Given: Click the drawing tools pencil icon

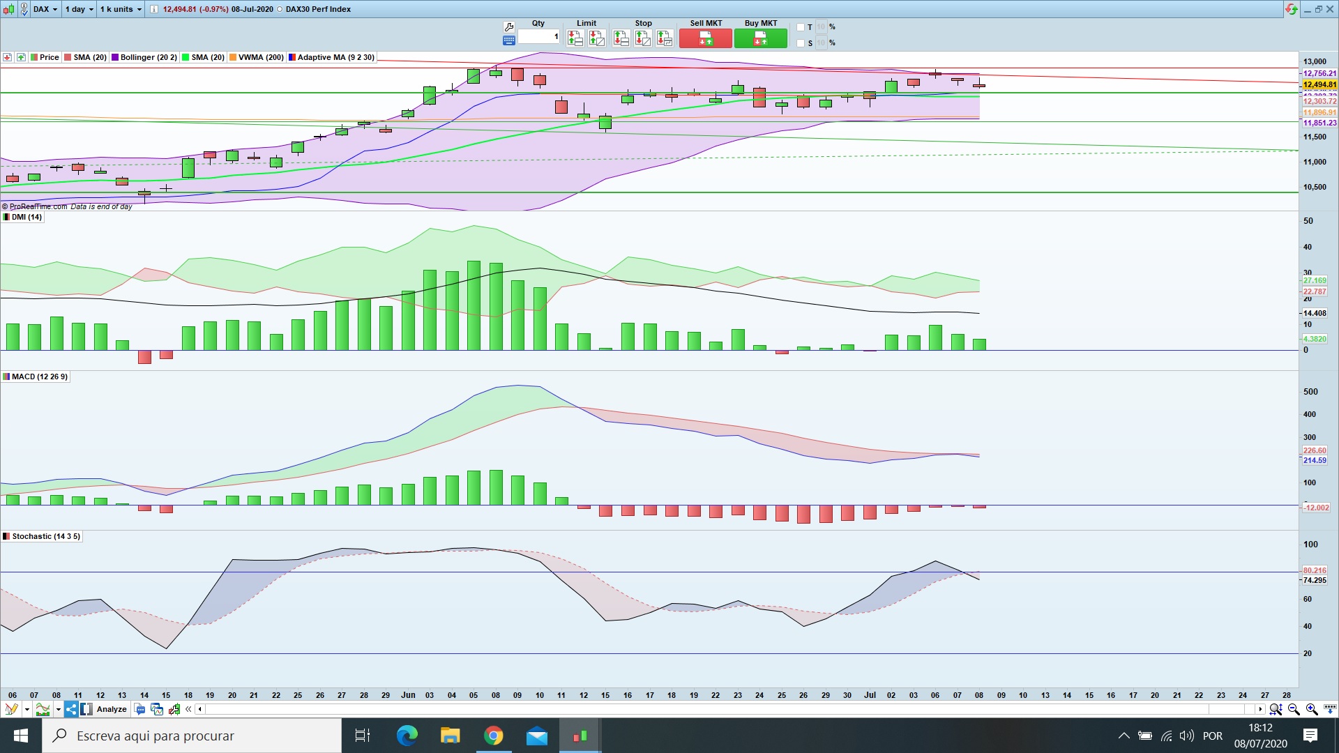Looking at the screenshot, I should [11, 709].
